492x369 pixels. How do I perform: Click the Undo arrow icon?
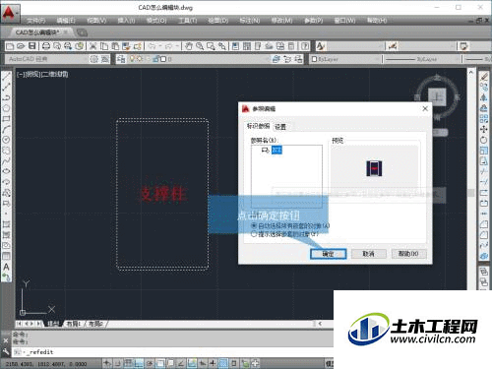pyautogui.click(x=152, y=46)
